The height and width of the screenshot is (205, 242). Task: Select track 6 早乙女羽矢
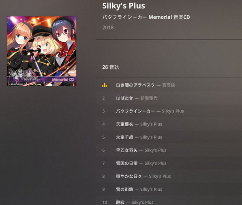point(169,150)
